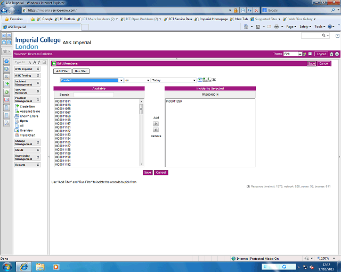Click the green back arrow beside Edit Members

pos(54,63)
